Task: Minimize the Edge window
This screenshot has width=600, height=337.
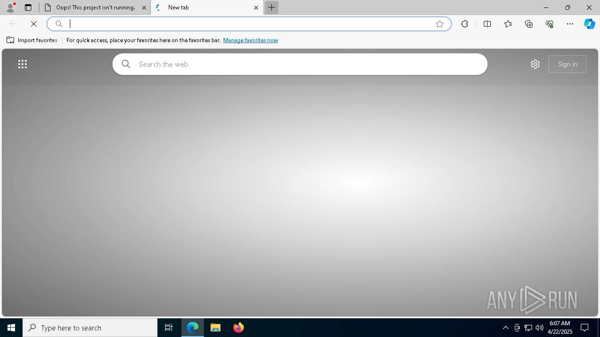Action: [x=546, y=7]
